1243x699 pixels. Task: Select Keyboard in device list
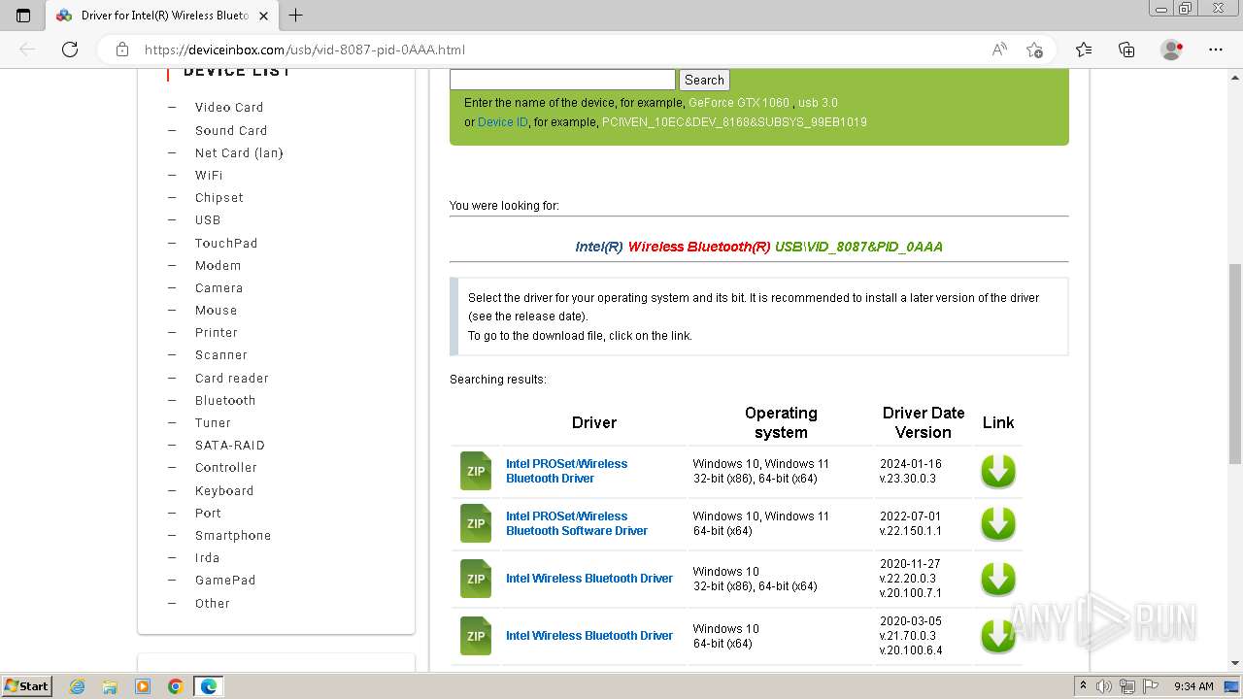[224, 491]
